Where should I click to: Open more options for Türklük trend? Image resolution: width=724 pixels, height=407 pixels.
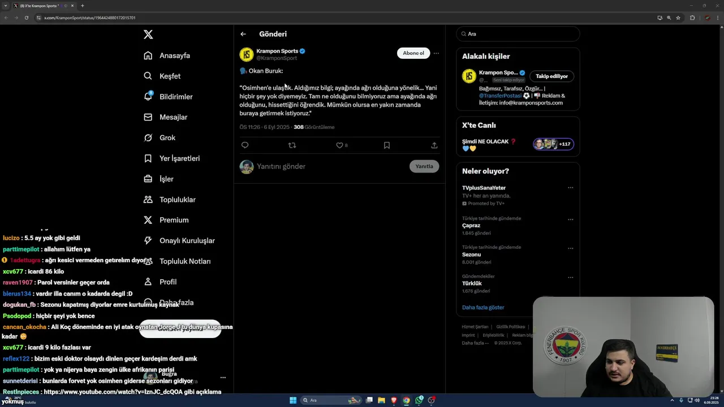point(570,278)
